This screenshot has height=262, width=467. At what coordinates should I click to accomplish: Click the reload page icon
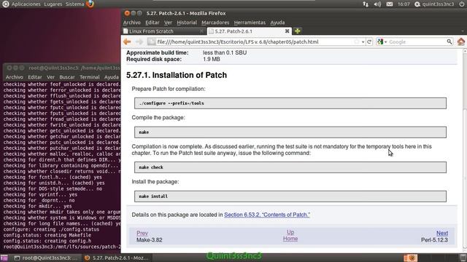[x=369, y=42]
